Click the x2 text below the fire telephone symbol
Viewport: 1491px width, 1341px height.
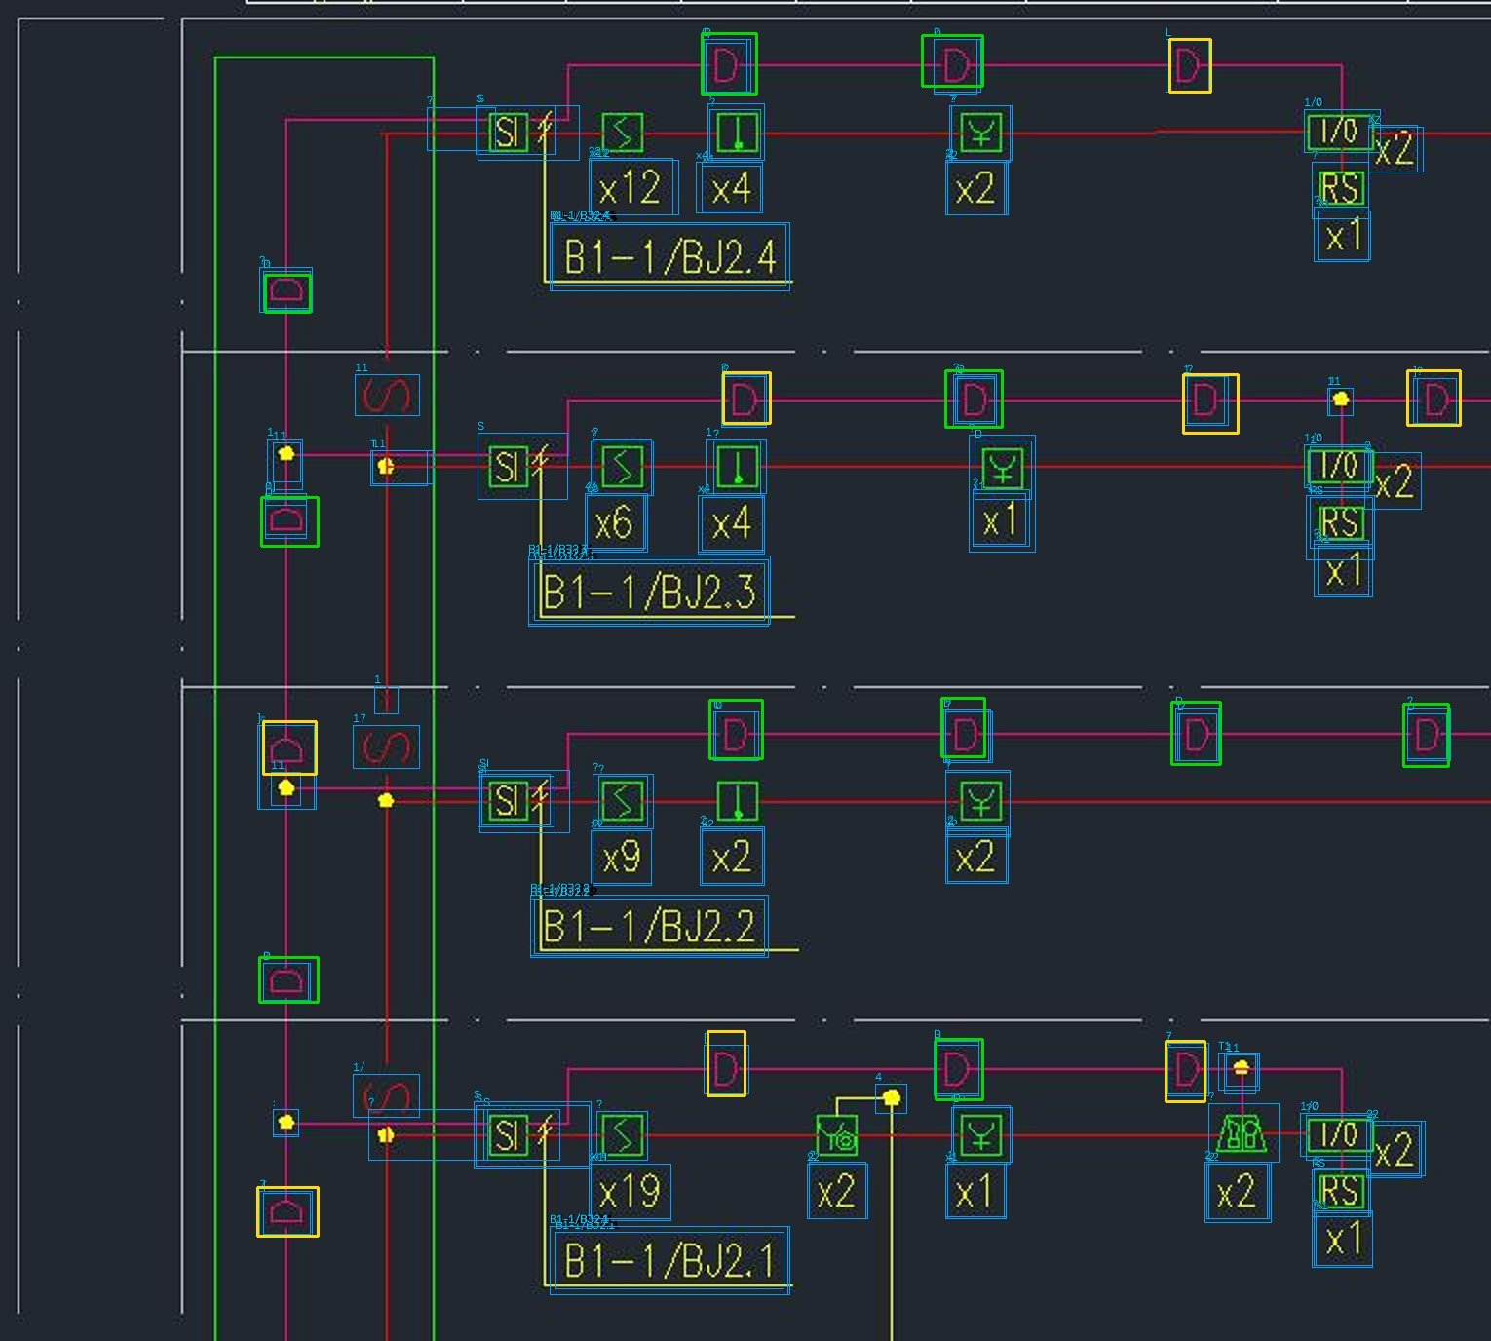pyautogui.click(x=836, y=1191)
